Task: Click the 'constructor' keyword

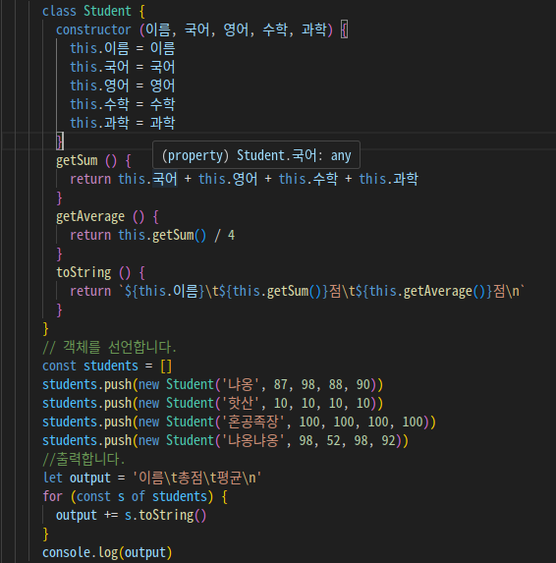Action: 93,29
